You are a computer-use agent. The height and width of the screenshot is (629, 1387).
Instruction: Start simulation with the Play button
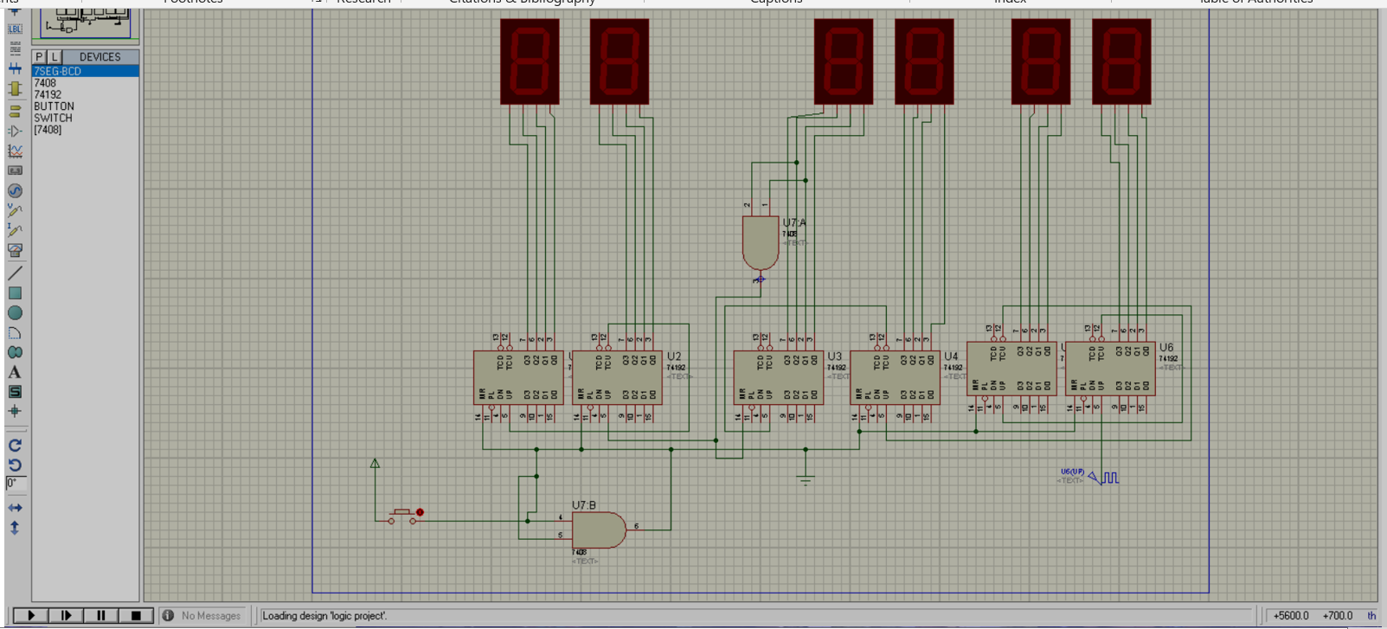point(31,615)
